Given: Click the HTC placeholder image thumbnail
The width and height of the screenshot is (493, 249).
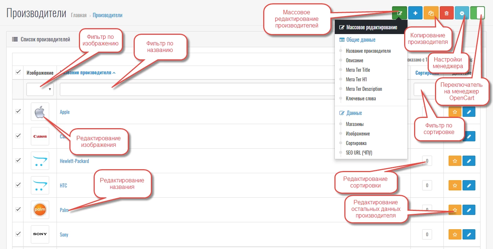Looking at the screenshot, I should [40, 185].
